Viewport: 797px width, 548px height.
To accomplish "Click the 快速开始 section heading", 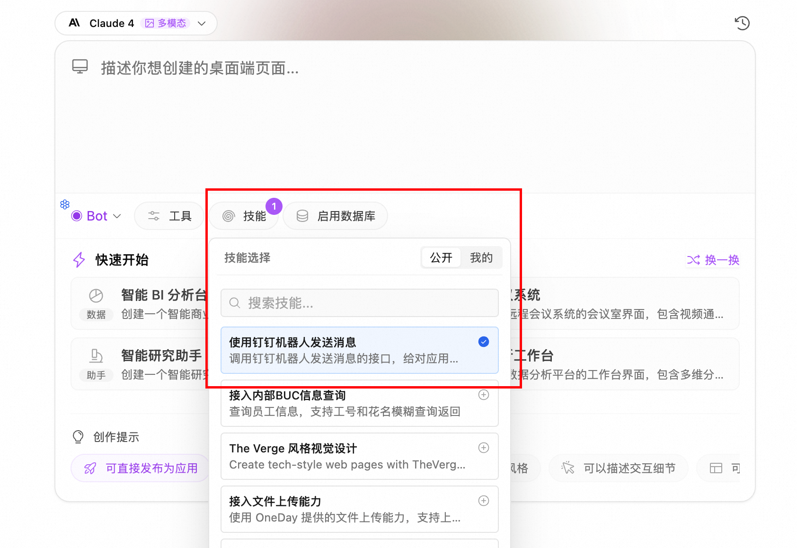I will pyautogui.click(x=122, y=260).
